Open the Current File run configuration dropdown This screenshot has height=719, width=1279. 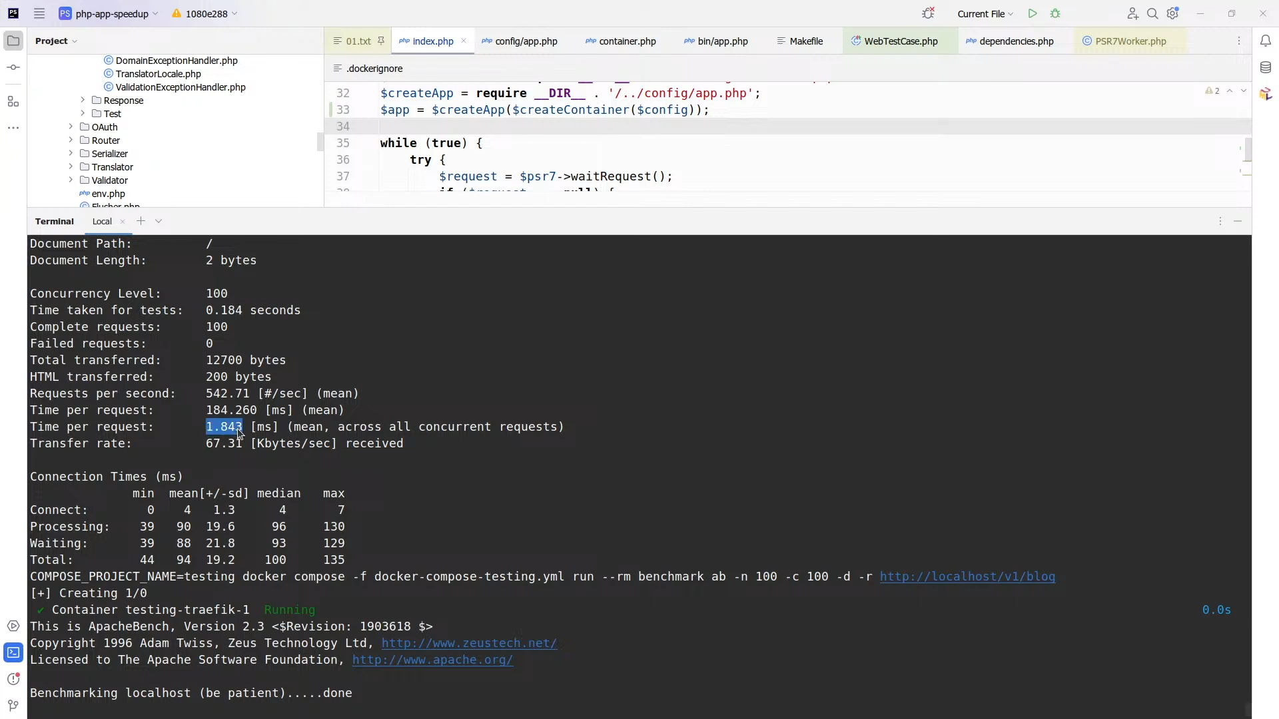tap(985, 13)
